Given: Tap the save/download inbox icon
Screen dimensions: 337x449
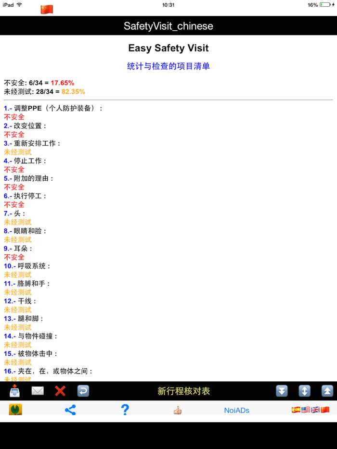Looking at the screenshot, I should pyautogui.click(x=14, y=391).
